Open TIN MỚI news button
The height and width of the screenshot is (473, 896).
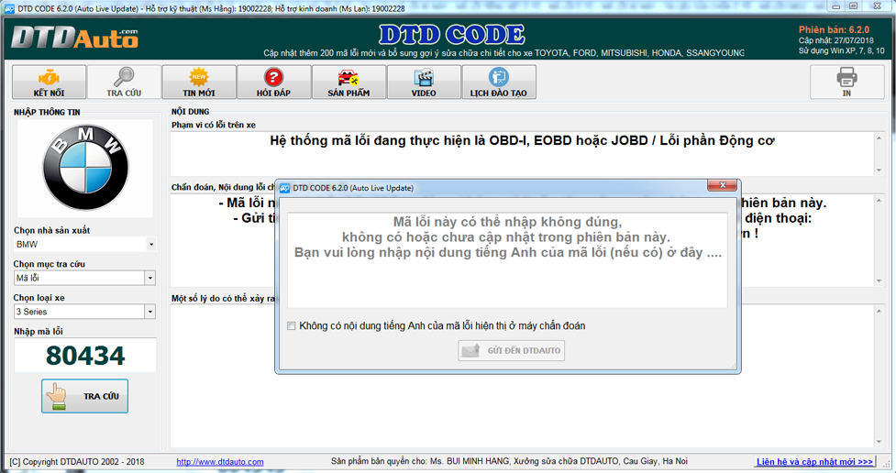[x=199, y=82]
